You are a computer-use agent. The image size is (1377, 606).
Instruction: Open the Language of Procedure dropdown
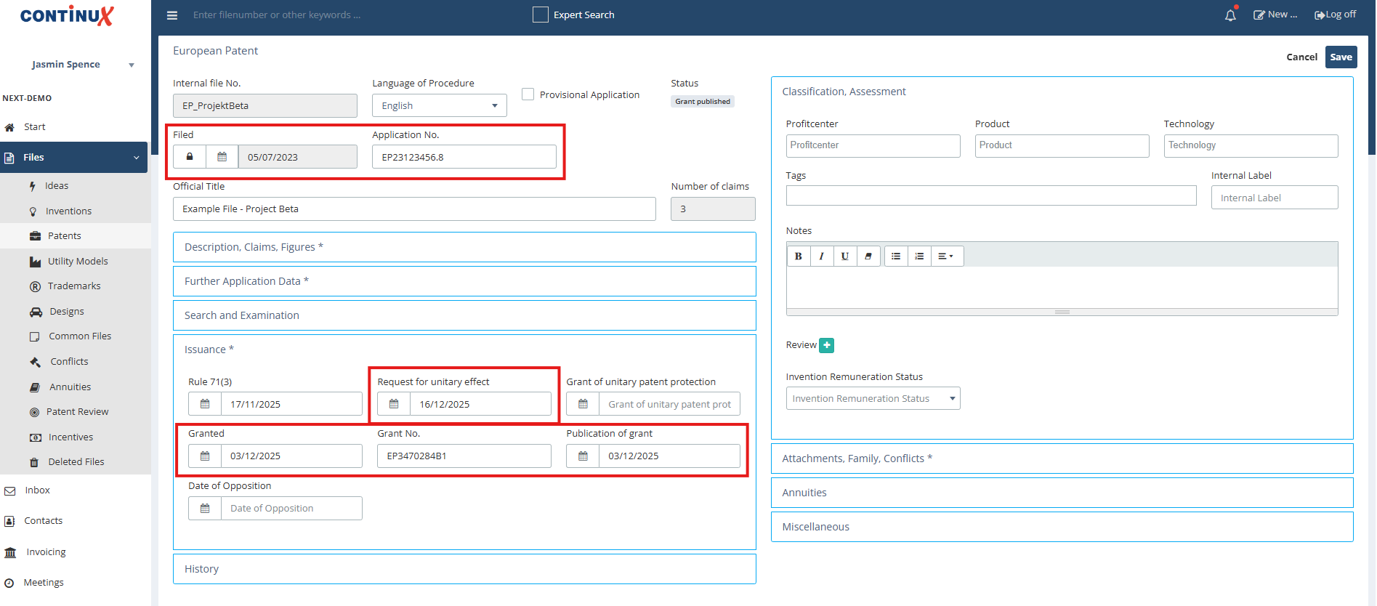(x=440, y=106)
